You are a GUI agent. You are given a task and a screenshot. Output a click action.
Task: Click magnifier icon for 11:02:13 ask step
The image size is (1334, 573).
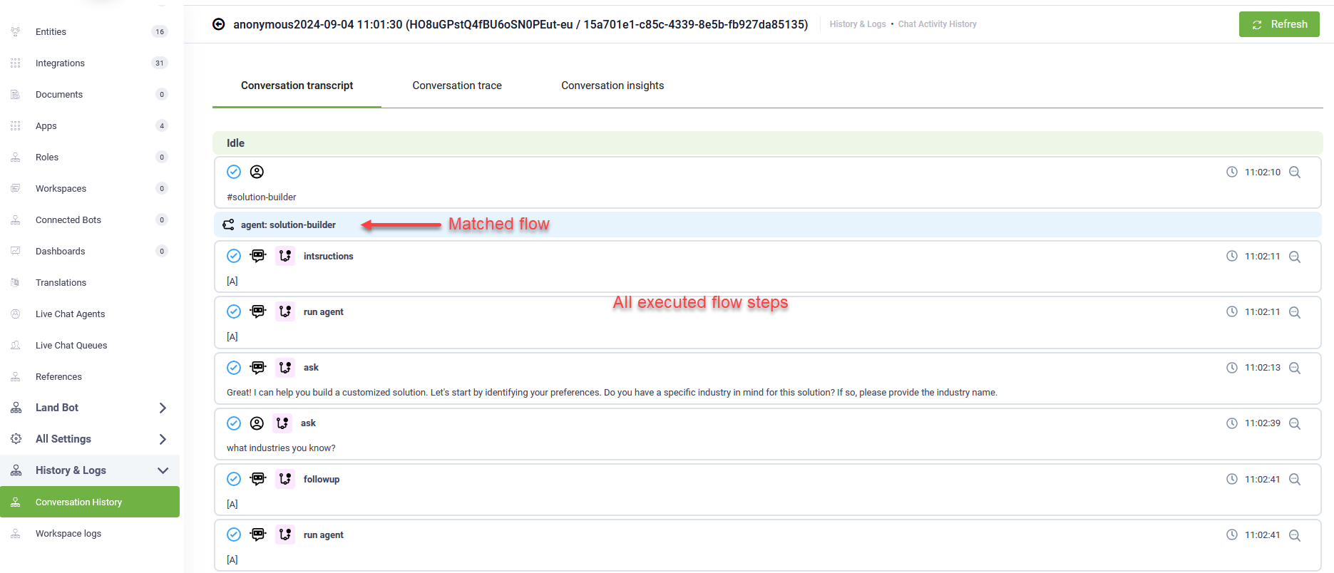click(1295, 368)
